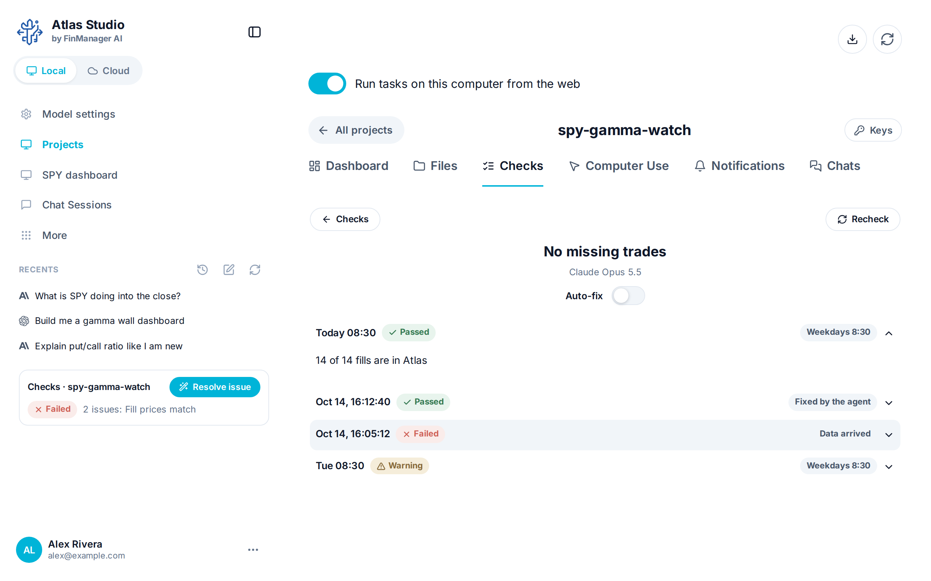The image size is (931, 581).
Task: Enable the Auto-fix switch
Action: (x=628, y=296)
